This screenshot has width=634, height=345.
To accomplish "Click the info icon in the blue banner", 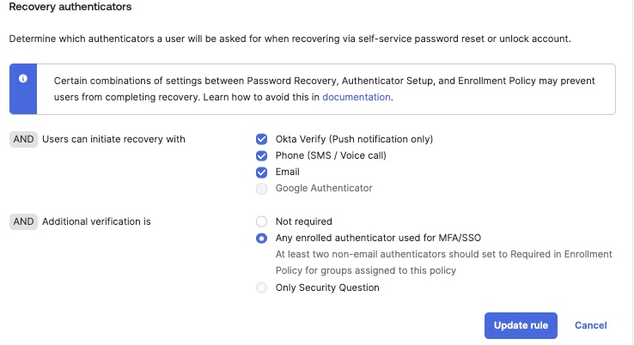I will [x=23, y=79].
